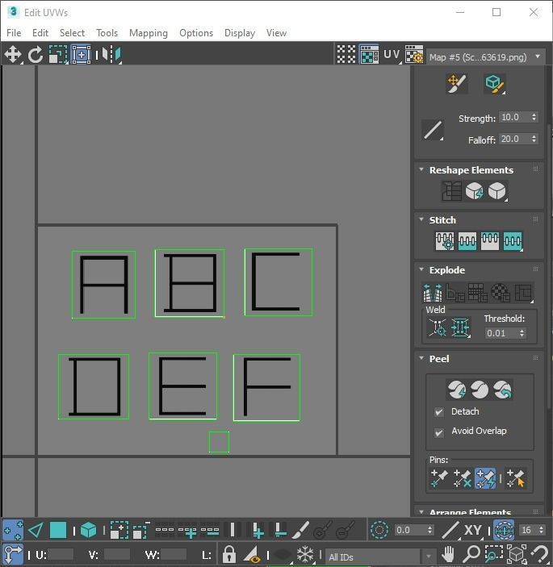This screenshot has height=567, width=553.
Task: Click the Strength value field
Action: (514, 117)
